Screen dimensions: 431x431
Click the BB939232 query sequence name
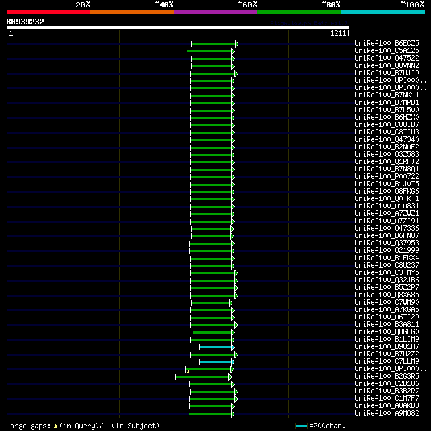(26, 22)
